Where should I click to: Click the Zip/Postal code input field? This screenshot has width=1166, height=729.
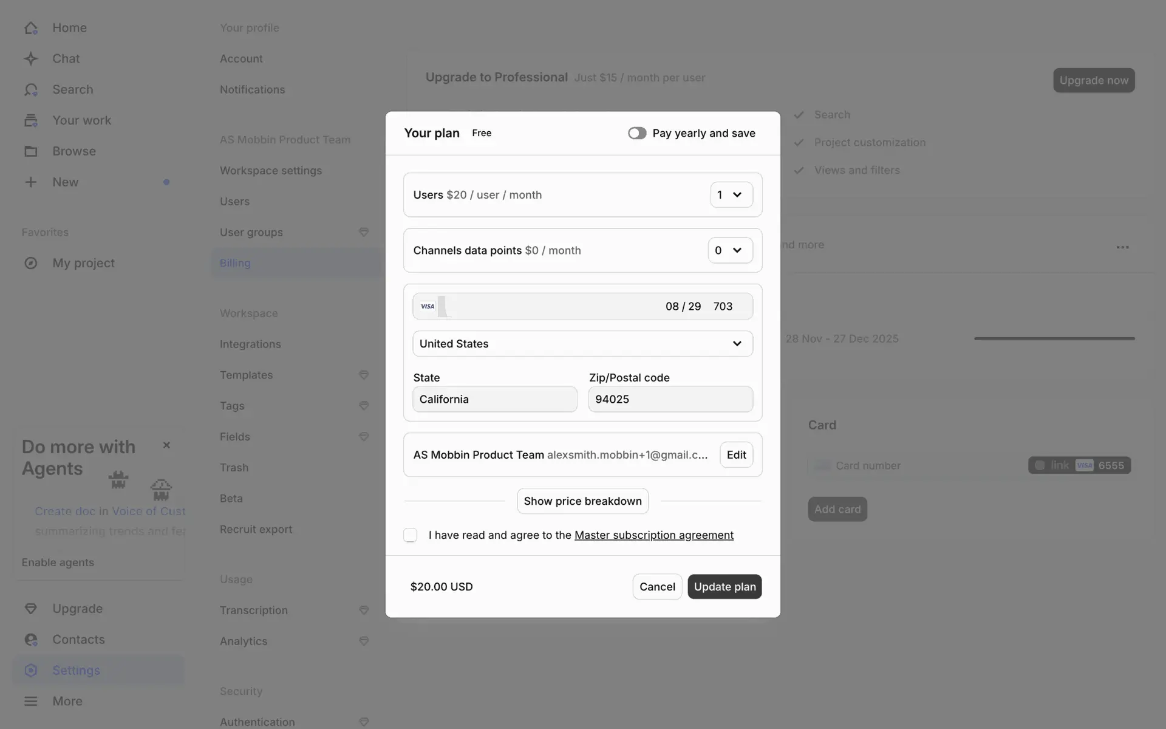pos(670,400)
